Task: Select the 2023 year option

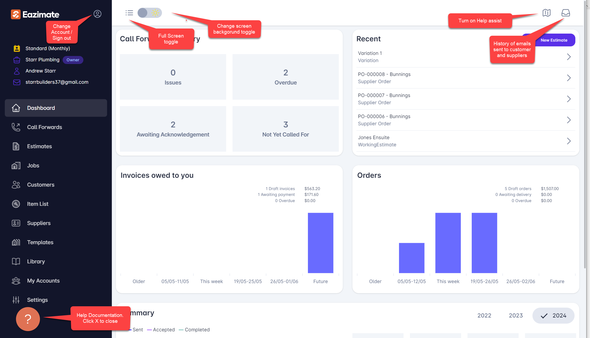Action: (516, 316)
